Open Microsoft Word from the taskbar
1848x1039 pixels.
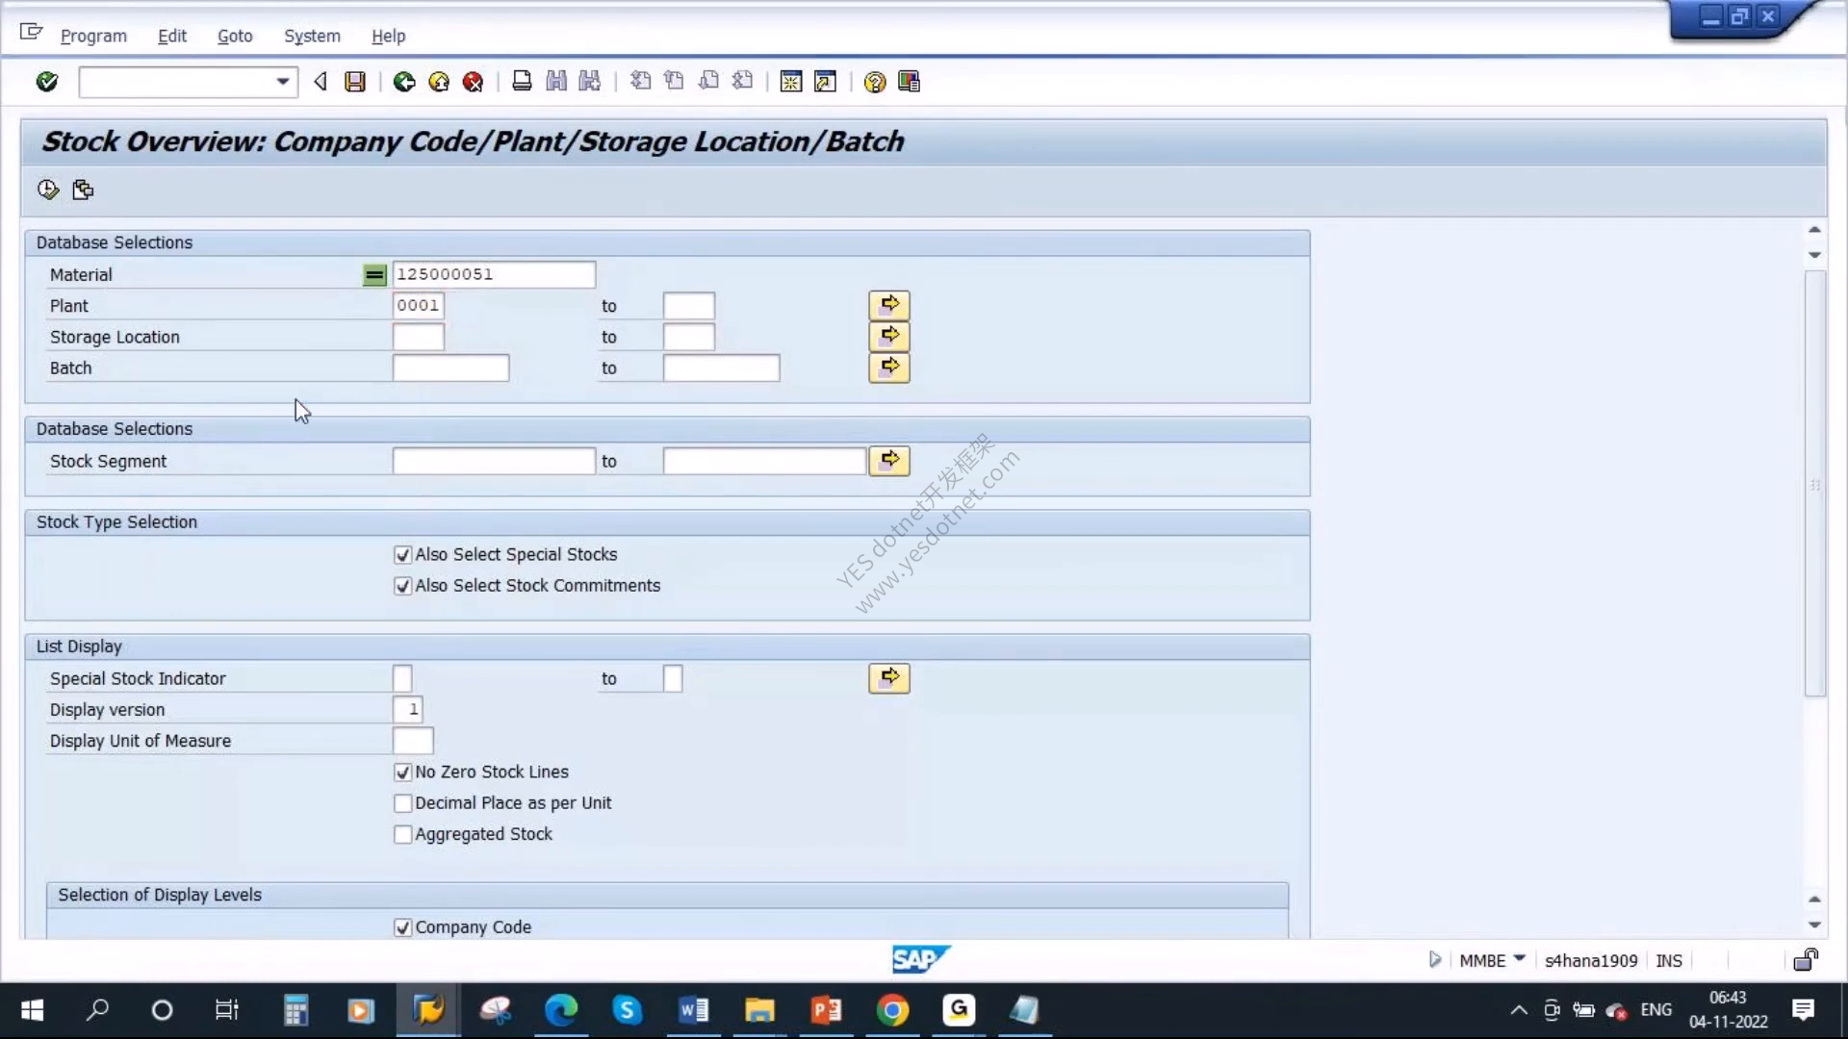(693, 1010)
